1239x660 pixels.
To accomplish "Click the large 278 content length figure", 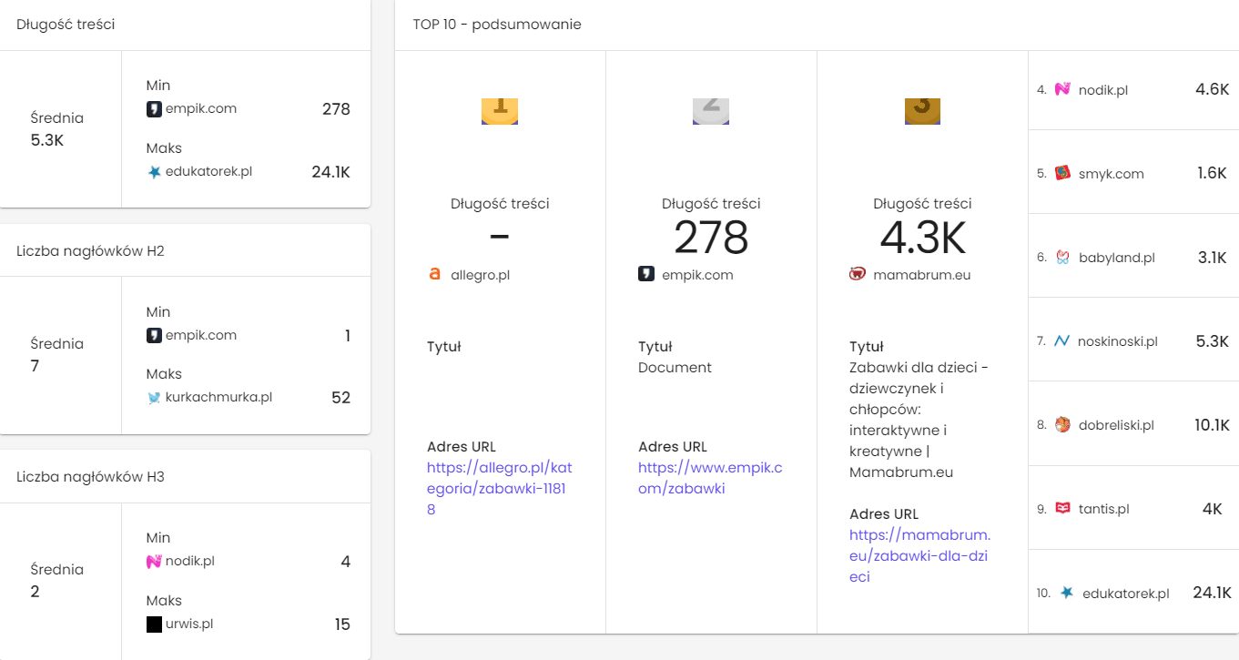I will coord(711,239).
